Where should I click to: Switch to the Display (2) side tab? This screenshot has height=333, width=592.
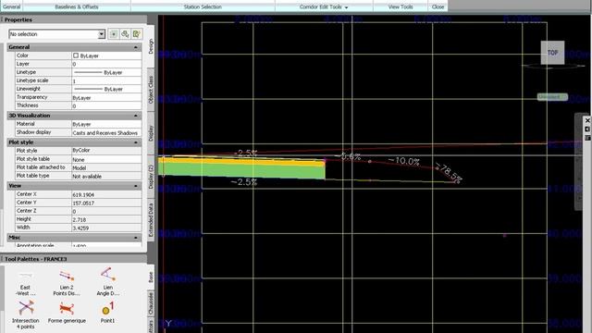click(151, 177)
